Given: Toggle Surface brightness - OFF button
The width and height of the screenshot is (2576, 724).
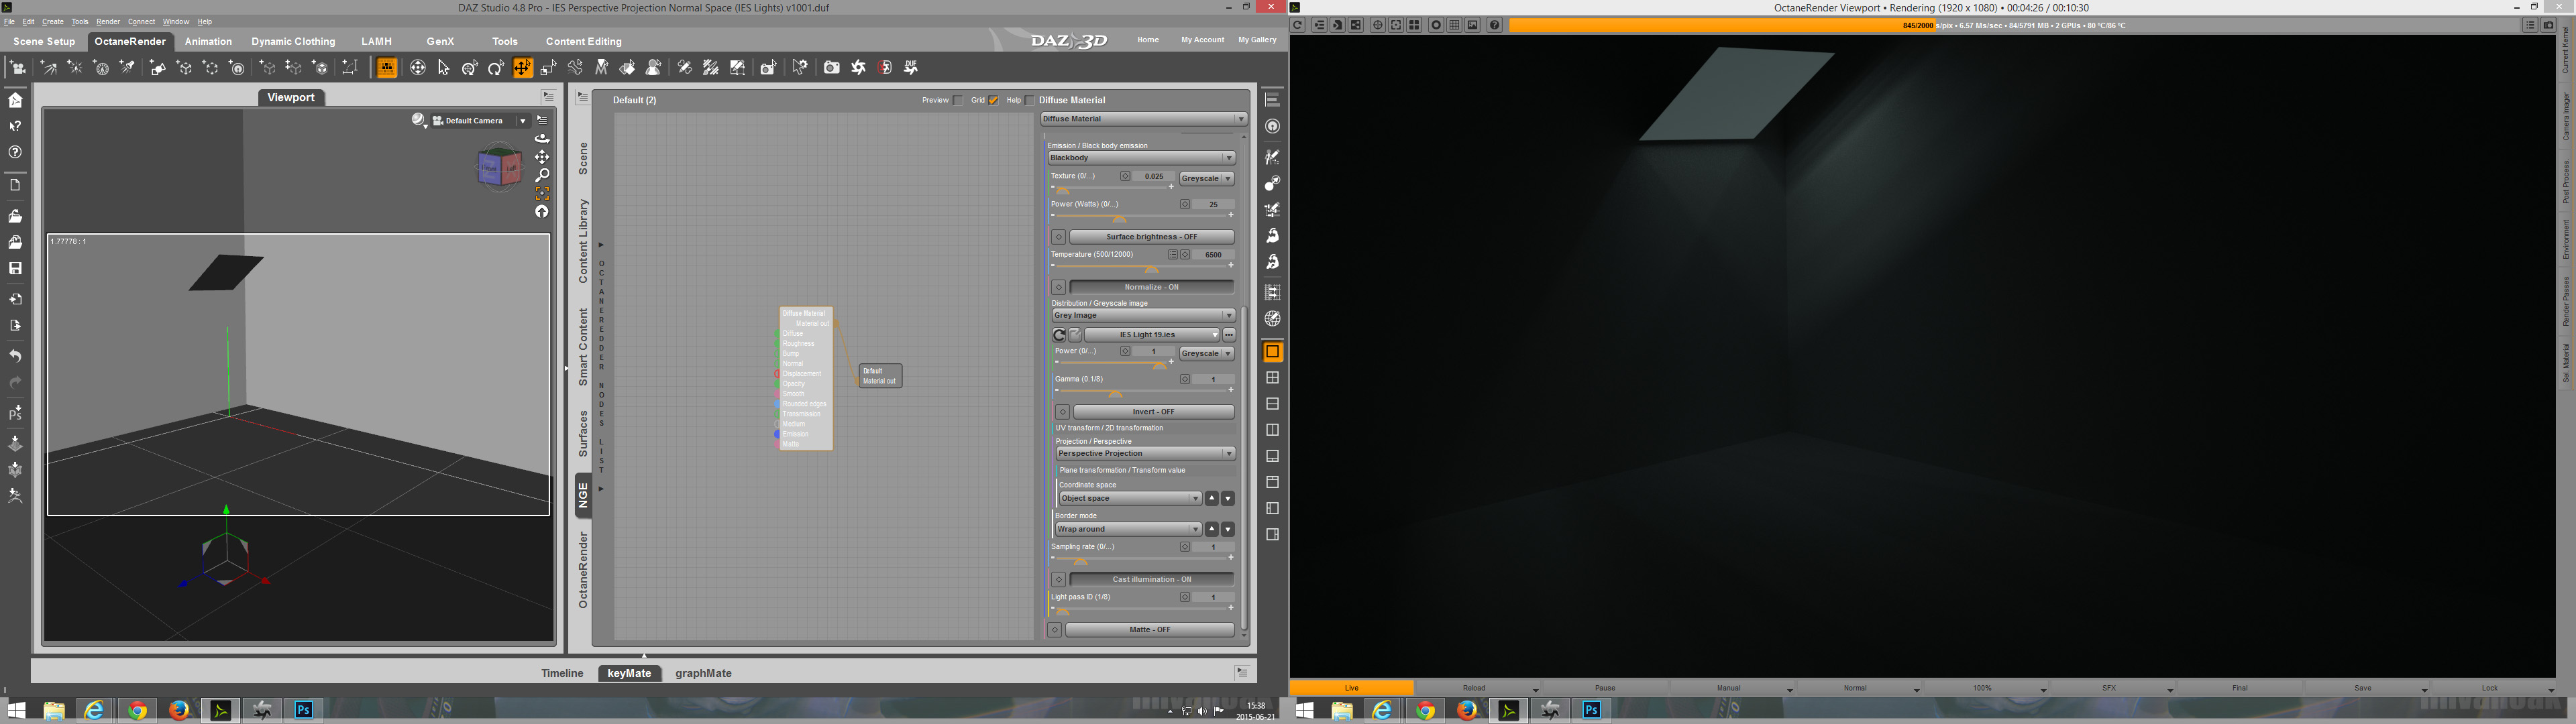Looking at the screenshot, I should [1151, 237].
